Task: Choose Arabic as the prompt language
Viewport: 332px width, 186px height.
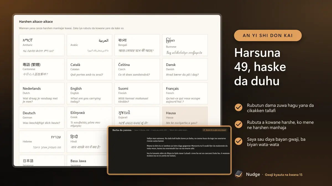Action: pos(89,45)
